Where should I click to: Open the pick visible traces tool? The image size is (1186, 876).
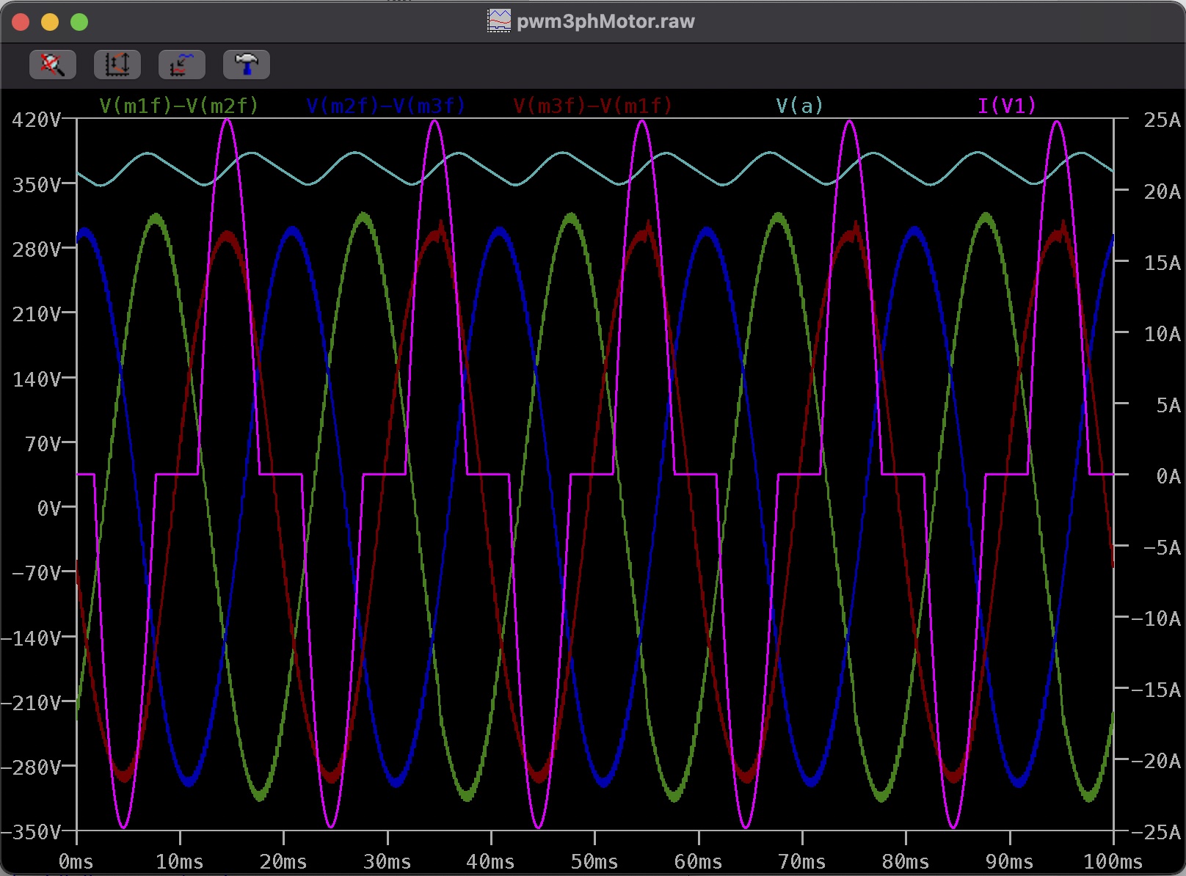coord(181,65)
